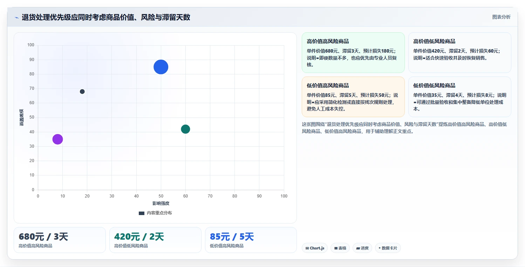Image resolution: width=525 pixels, height=267 pixels.
Task: Click the rotated y-axis title of the chart
Action: click(x=21, y=118)
